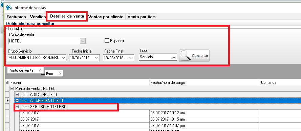Viewport: 301px width, 131px height.
Task: Click the Consultar button
Action: click(x=194, y=56)
